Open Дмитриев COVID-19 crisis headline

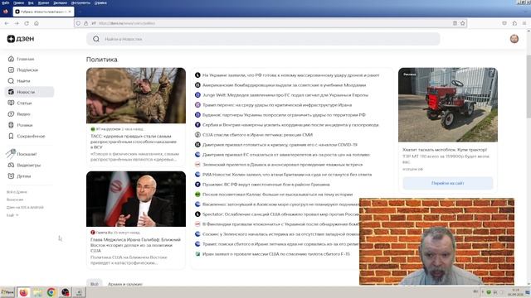[x=280, y=145]
